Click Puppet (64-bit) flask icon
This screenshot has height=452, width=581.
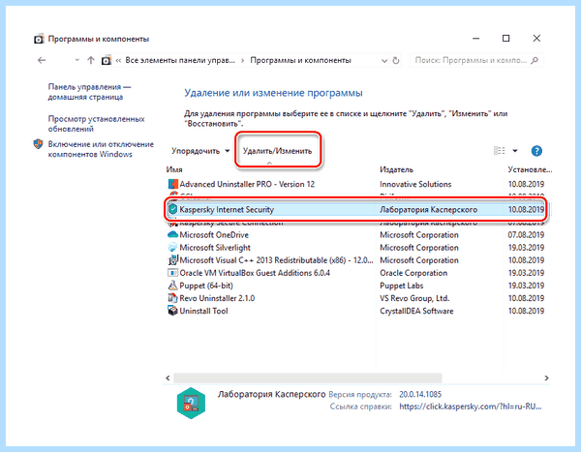point(172,286)
